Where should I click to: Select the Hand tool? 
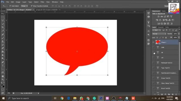(x=3, y=76)
